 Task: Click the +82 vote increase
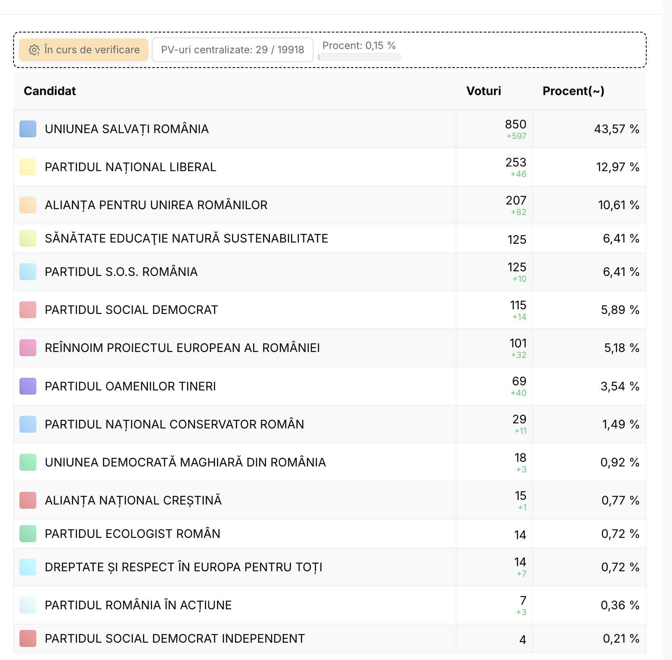(519, 212)
